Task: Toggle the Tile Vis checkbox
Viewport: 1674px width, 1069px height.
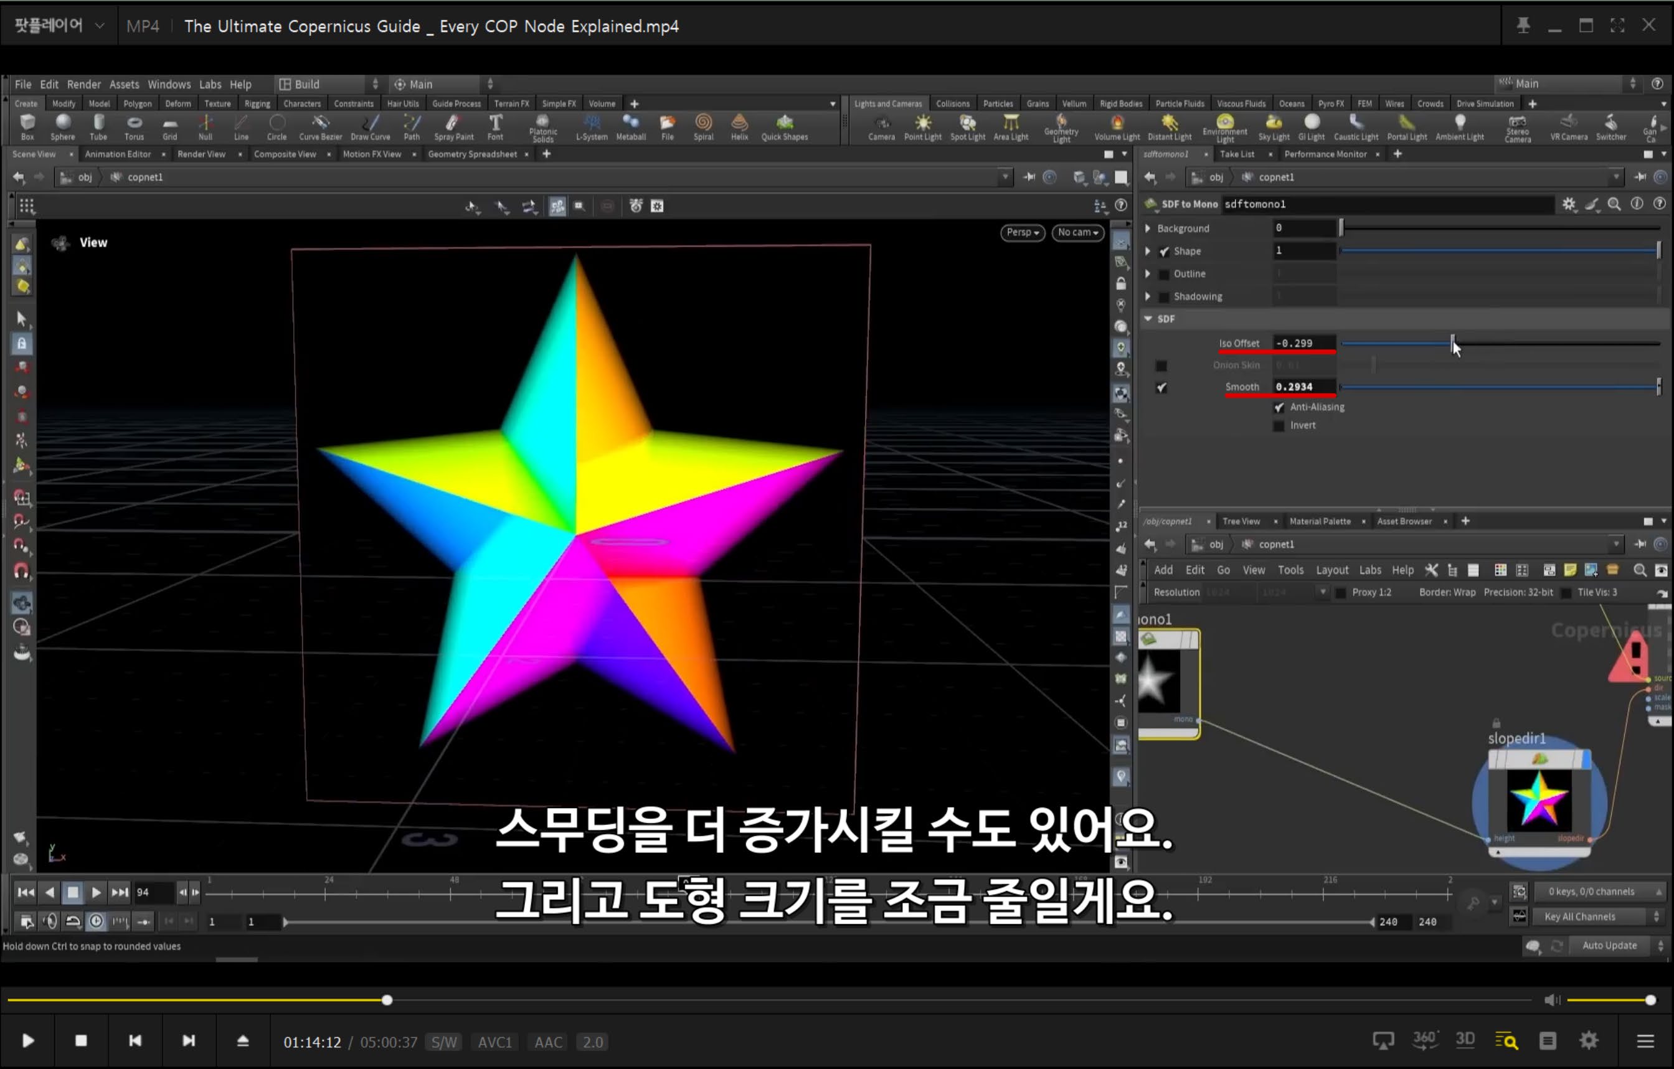Action: pos(1566,593)
